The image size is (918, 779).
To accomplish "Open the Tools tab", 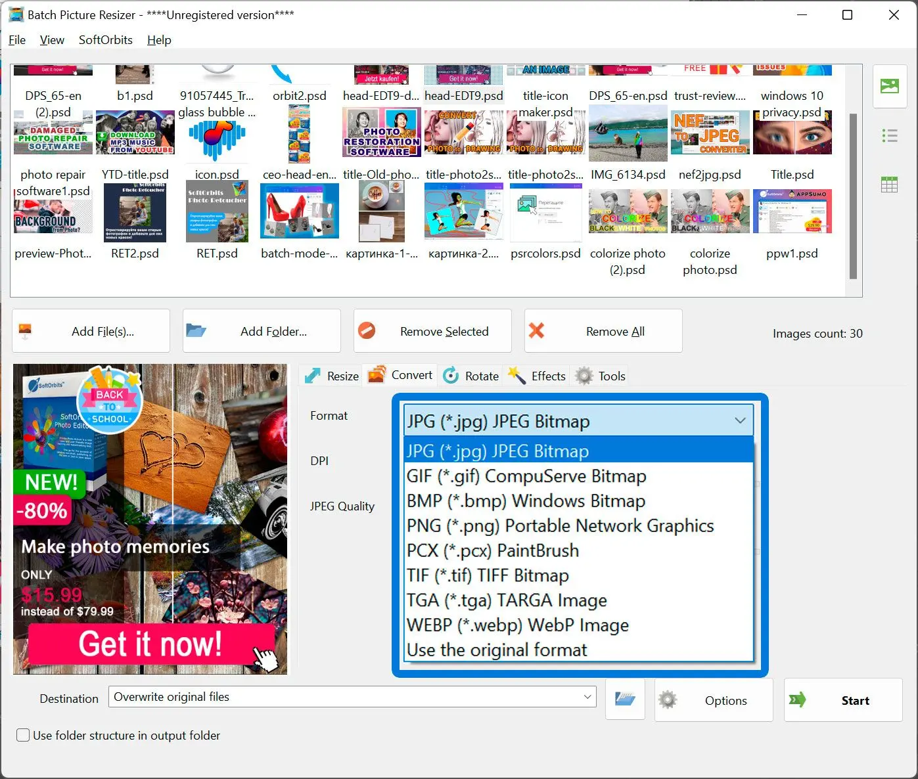I will pyautogui.click(x=600, y=376).
